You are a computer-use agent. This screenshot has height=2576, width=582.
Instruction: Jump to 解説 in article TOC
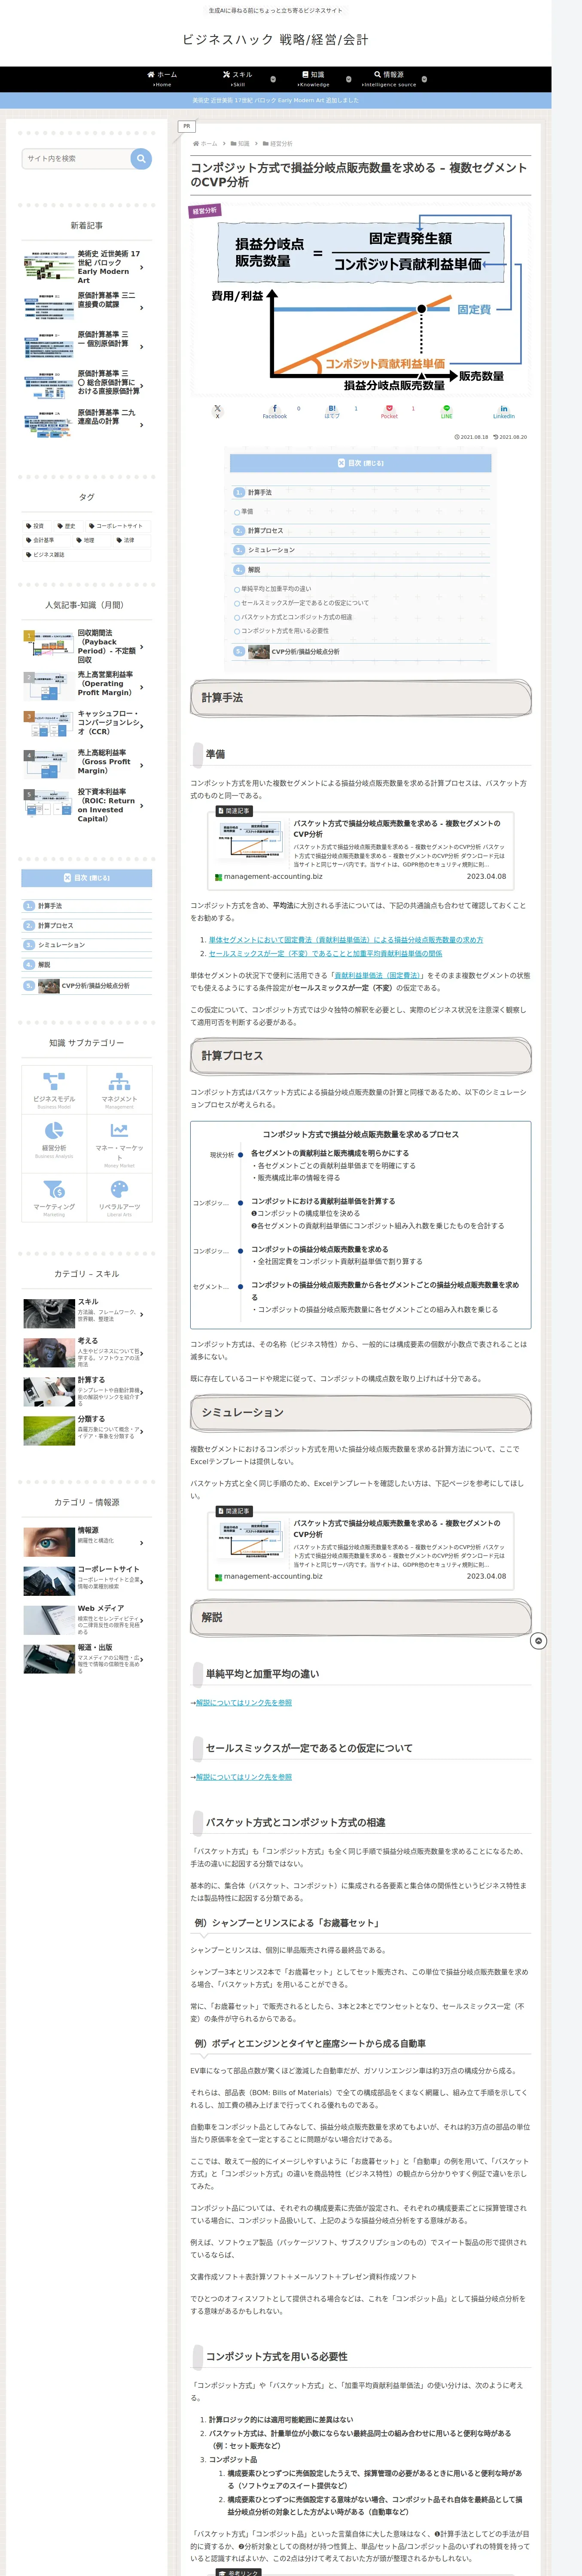pos(254,570)
